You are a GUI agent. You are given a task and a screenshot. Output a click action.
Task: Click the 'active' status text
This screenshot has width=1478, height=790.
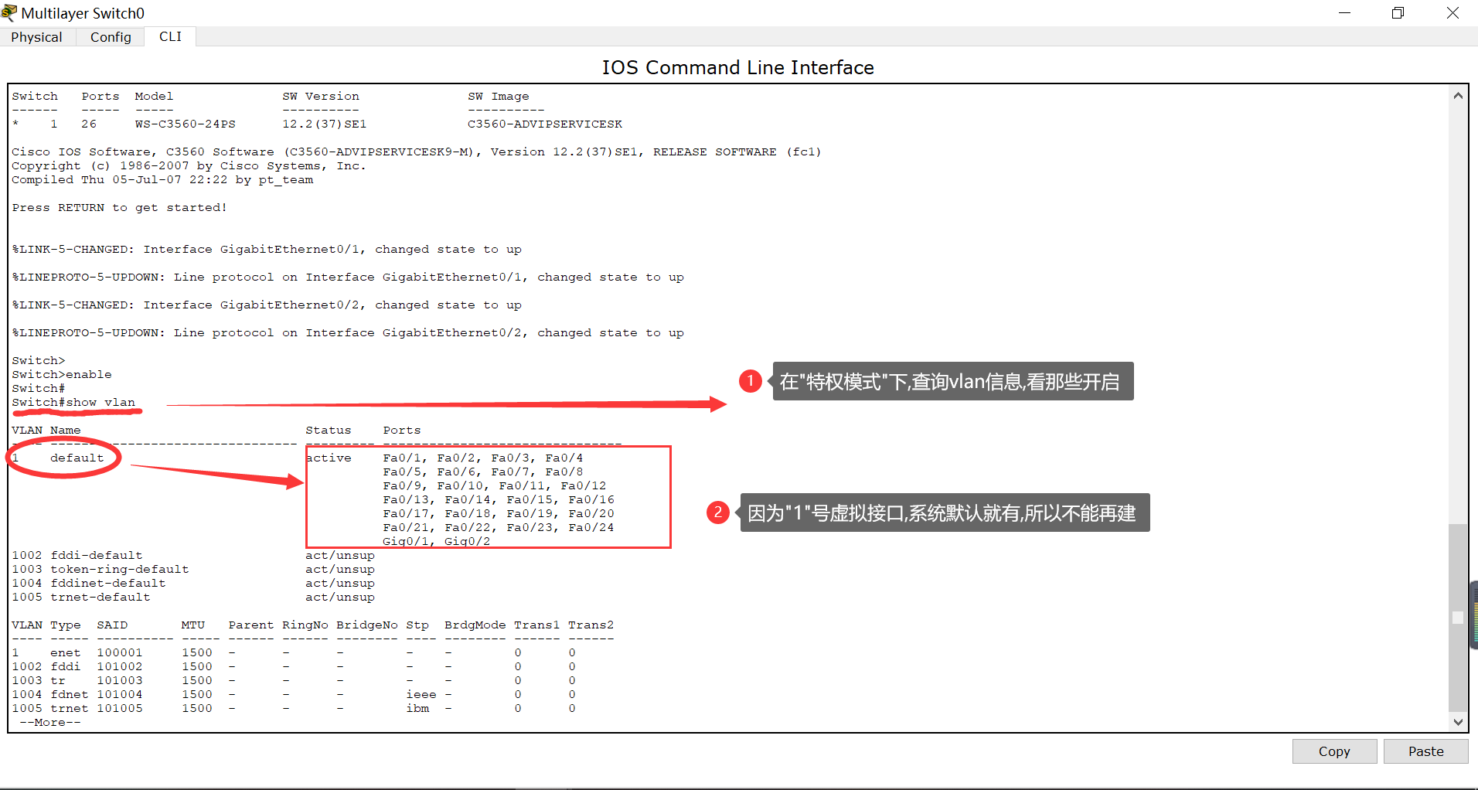click(329, 458)
